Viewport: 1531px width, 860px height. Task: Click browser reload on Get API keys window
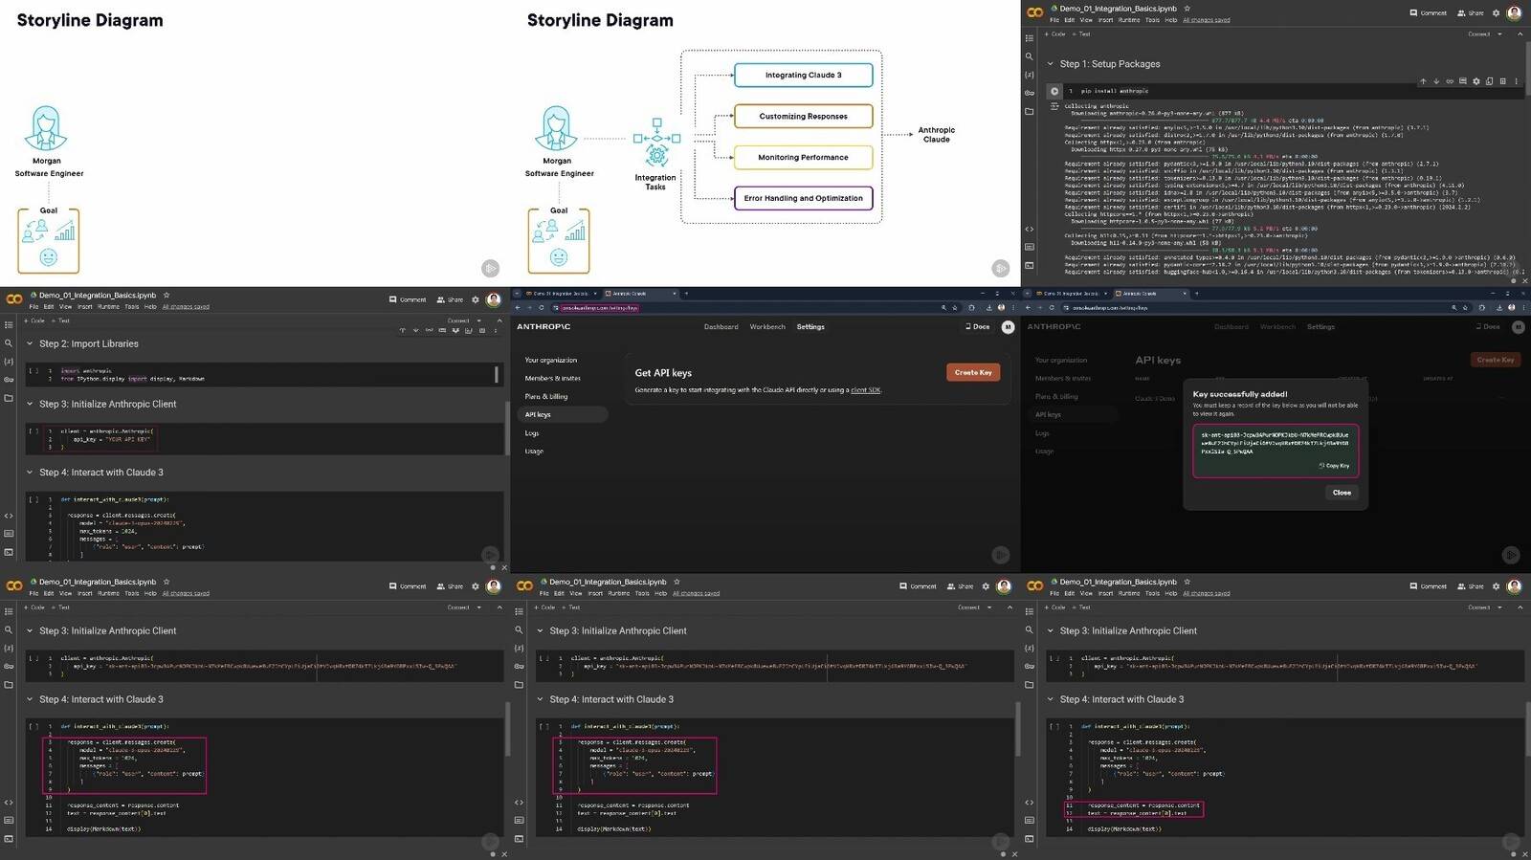[542, 308]
